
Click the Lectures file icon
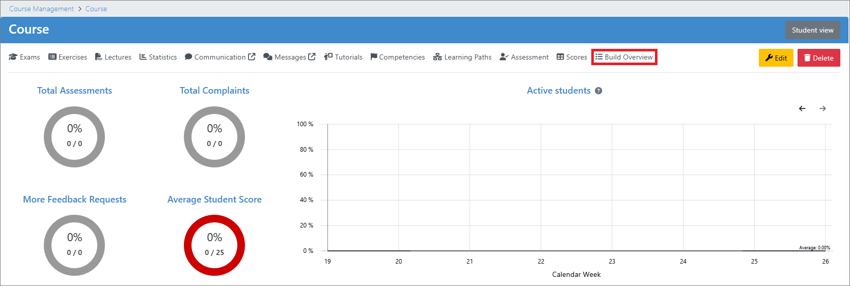click(98, 57)
